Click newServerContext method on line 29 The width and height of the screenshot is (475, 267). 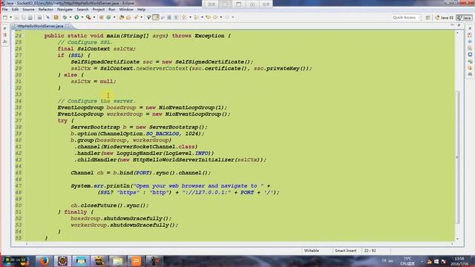click(x=162, y=68)
